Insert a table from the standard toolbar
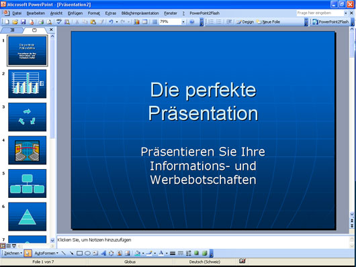Screen dimensions: 356x267 [x=144, y=22]
